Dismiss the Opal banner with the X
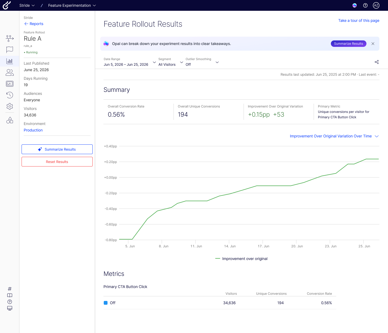The image size is (388, 333). pyautogui.click(x=373, y=44)
